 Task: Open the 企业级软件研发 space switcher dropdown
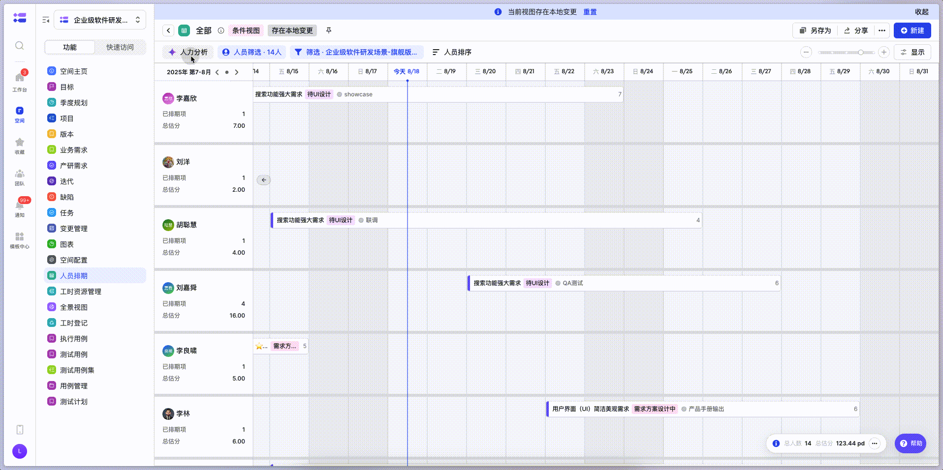pyautogui.click(x=100, y=20)
